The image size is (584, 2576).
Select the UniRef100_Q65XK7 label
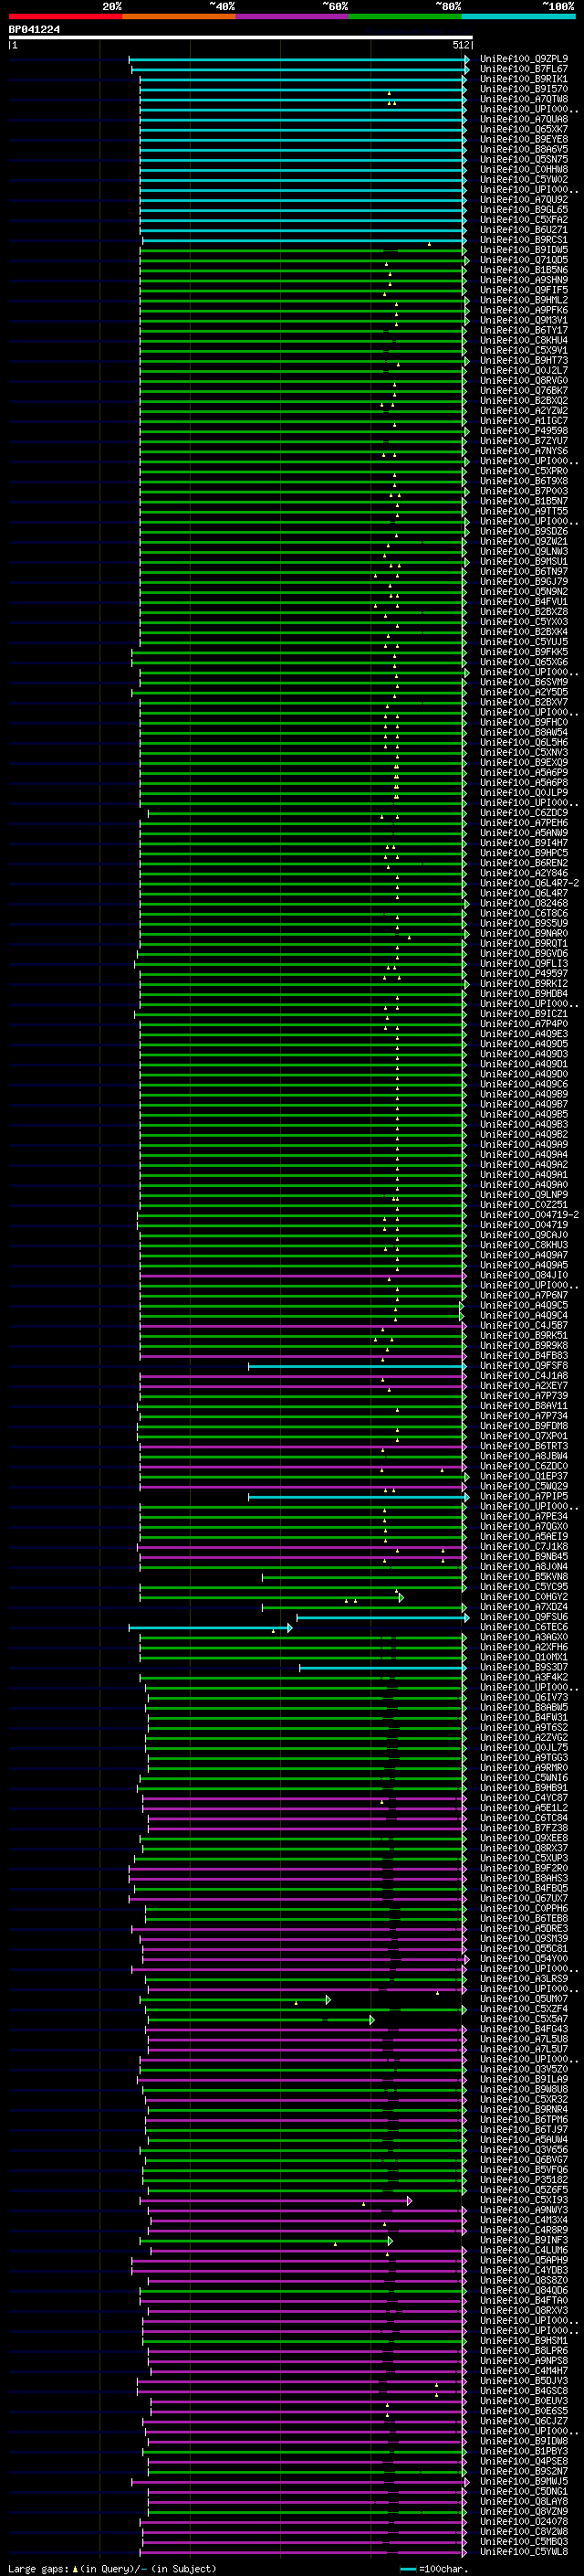tap(524, 129)
